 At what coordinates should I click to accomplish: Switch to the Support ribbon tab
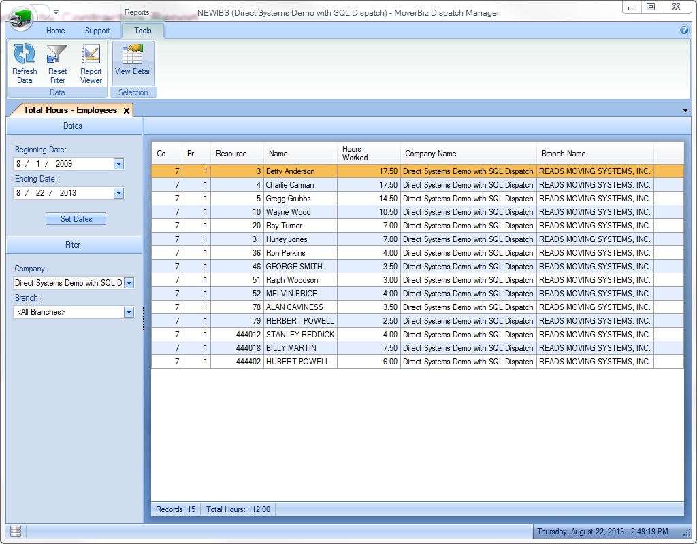pyautogui.click(x=97, y=31)
